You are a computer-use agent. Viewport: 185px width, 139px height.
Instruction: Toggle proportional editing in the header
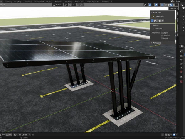(78, 5)
